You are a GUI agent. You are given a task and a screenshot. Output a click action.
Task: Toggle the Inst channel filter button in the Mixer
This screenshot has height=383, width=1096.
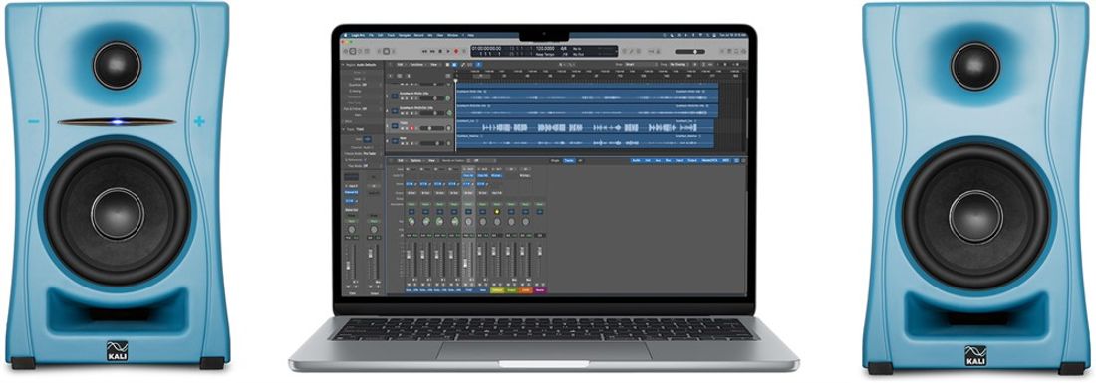[x=648, y=160]
